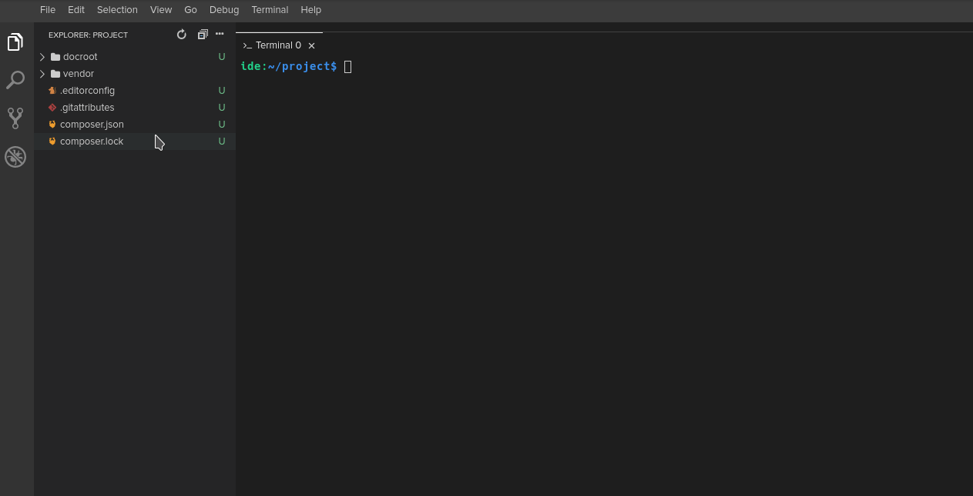The height and width of the screenshot is (496, 973).
Task: Open the Help menu
Action: coord(311,10)
